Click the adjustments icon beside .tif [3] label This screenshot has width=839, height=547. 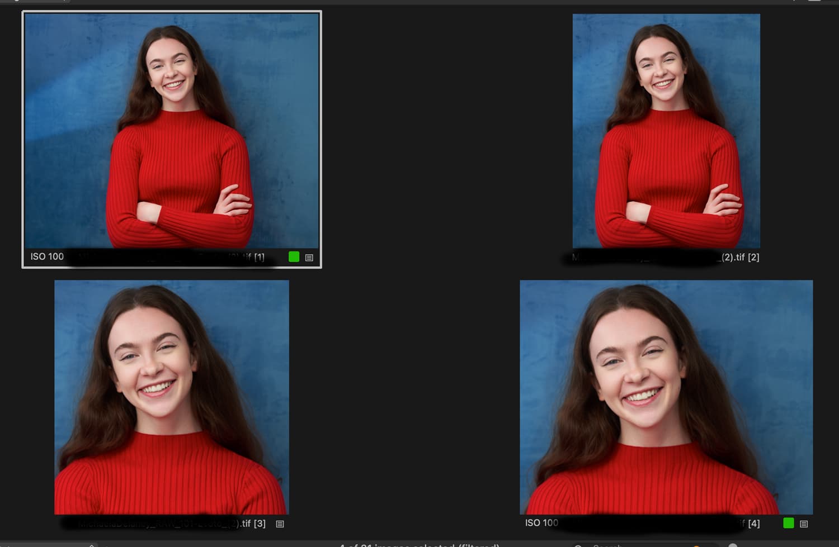280,524
